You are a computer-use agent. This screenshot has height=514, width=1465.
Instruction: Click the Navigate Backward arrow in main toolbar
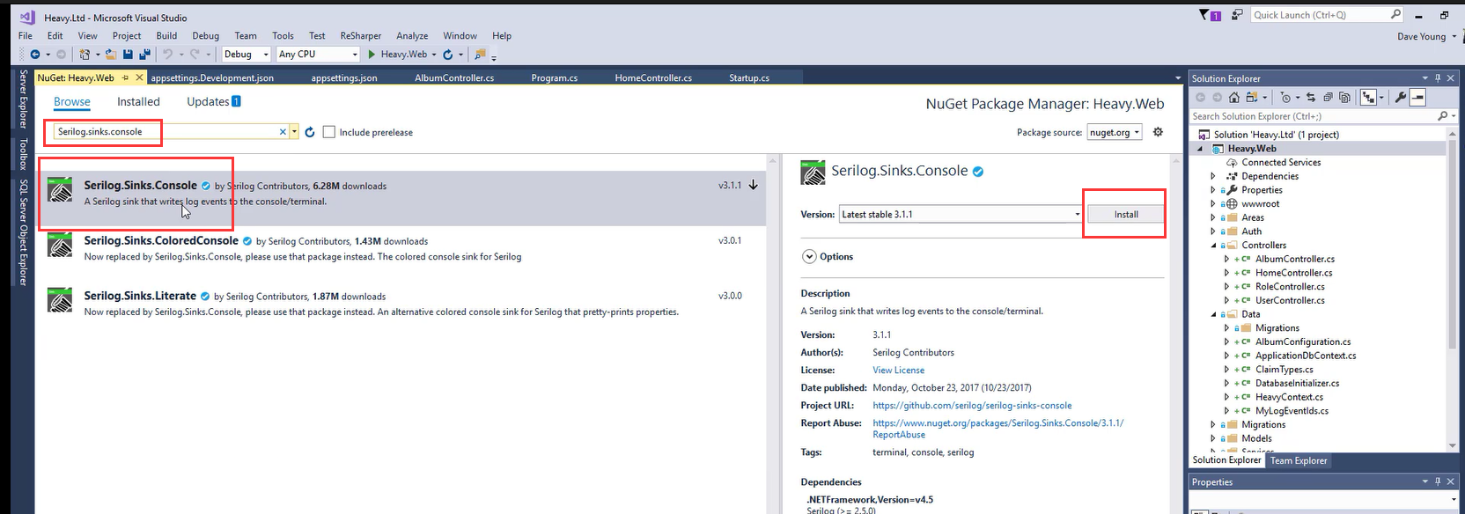pos(35,55)
